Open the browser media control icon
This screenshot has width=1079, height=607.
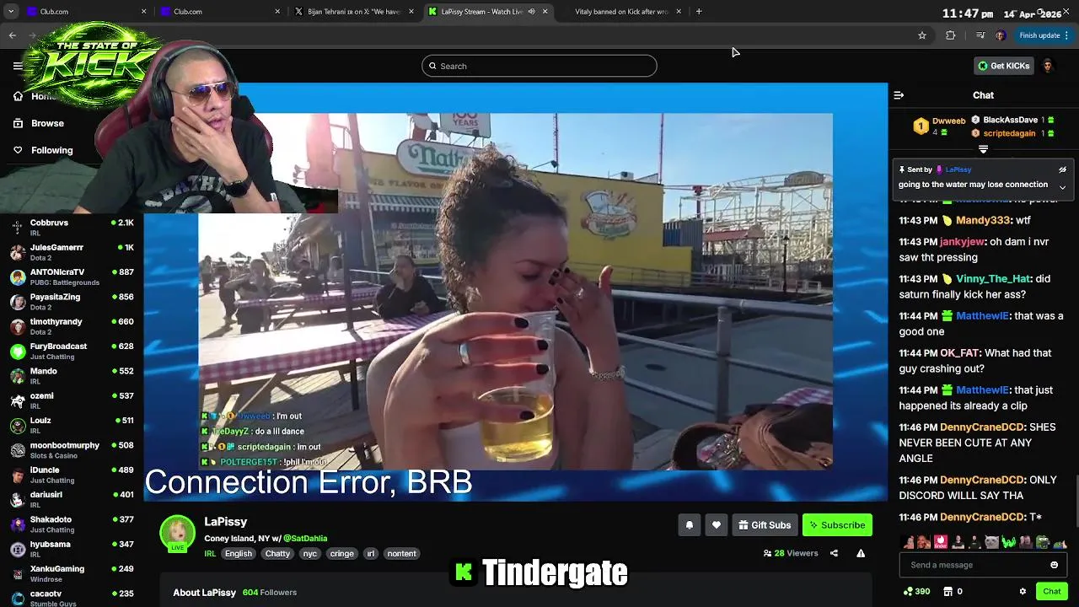pyautogui.click(x=980, y=35)
